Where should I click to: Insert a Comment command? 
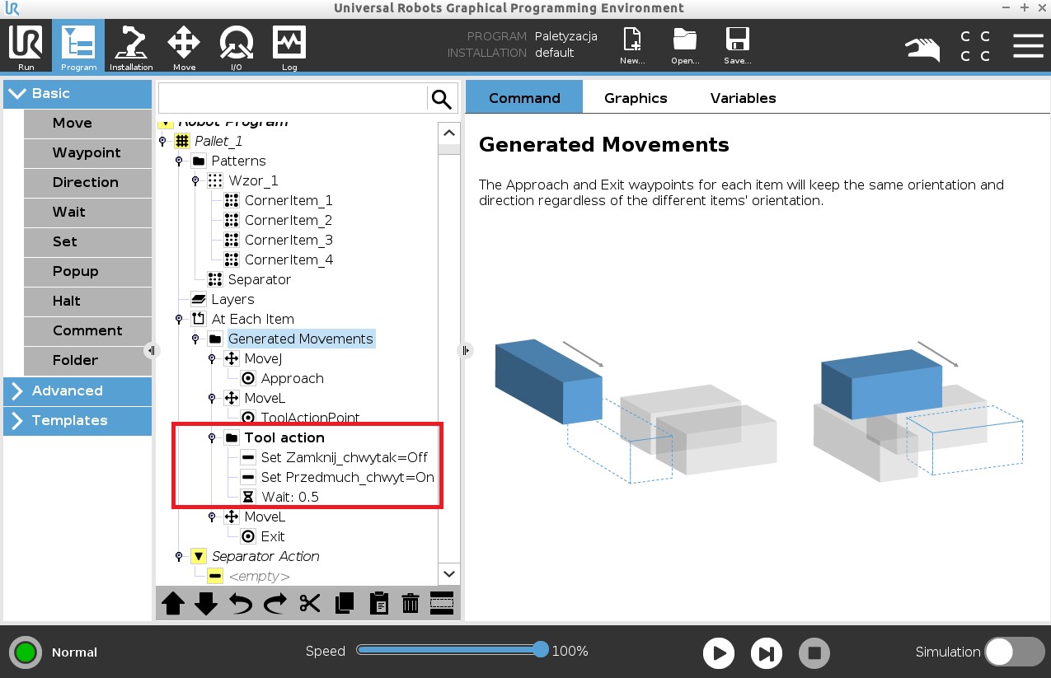(x=87, y=330)
